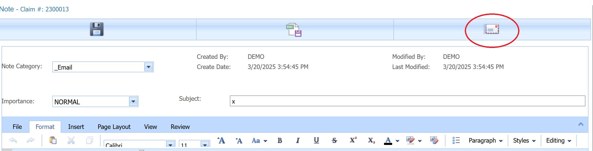Click the font color A swatch

click(x=388, y=140)
